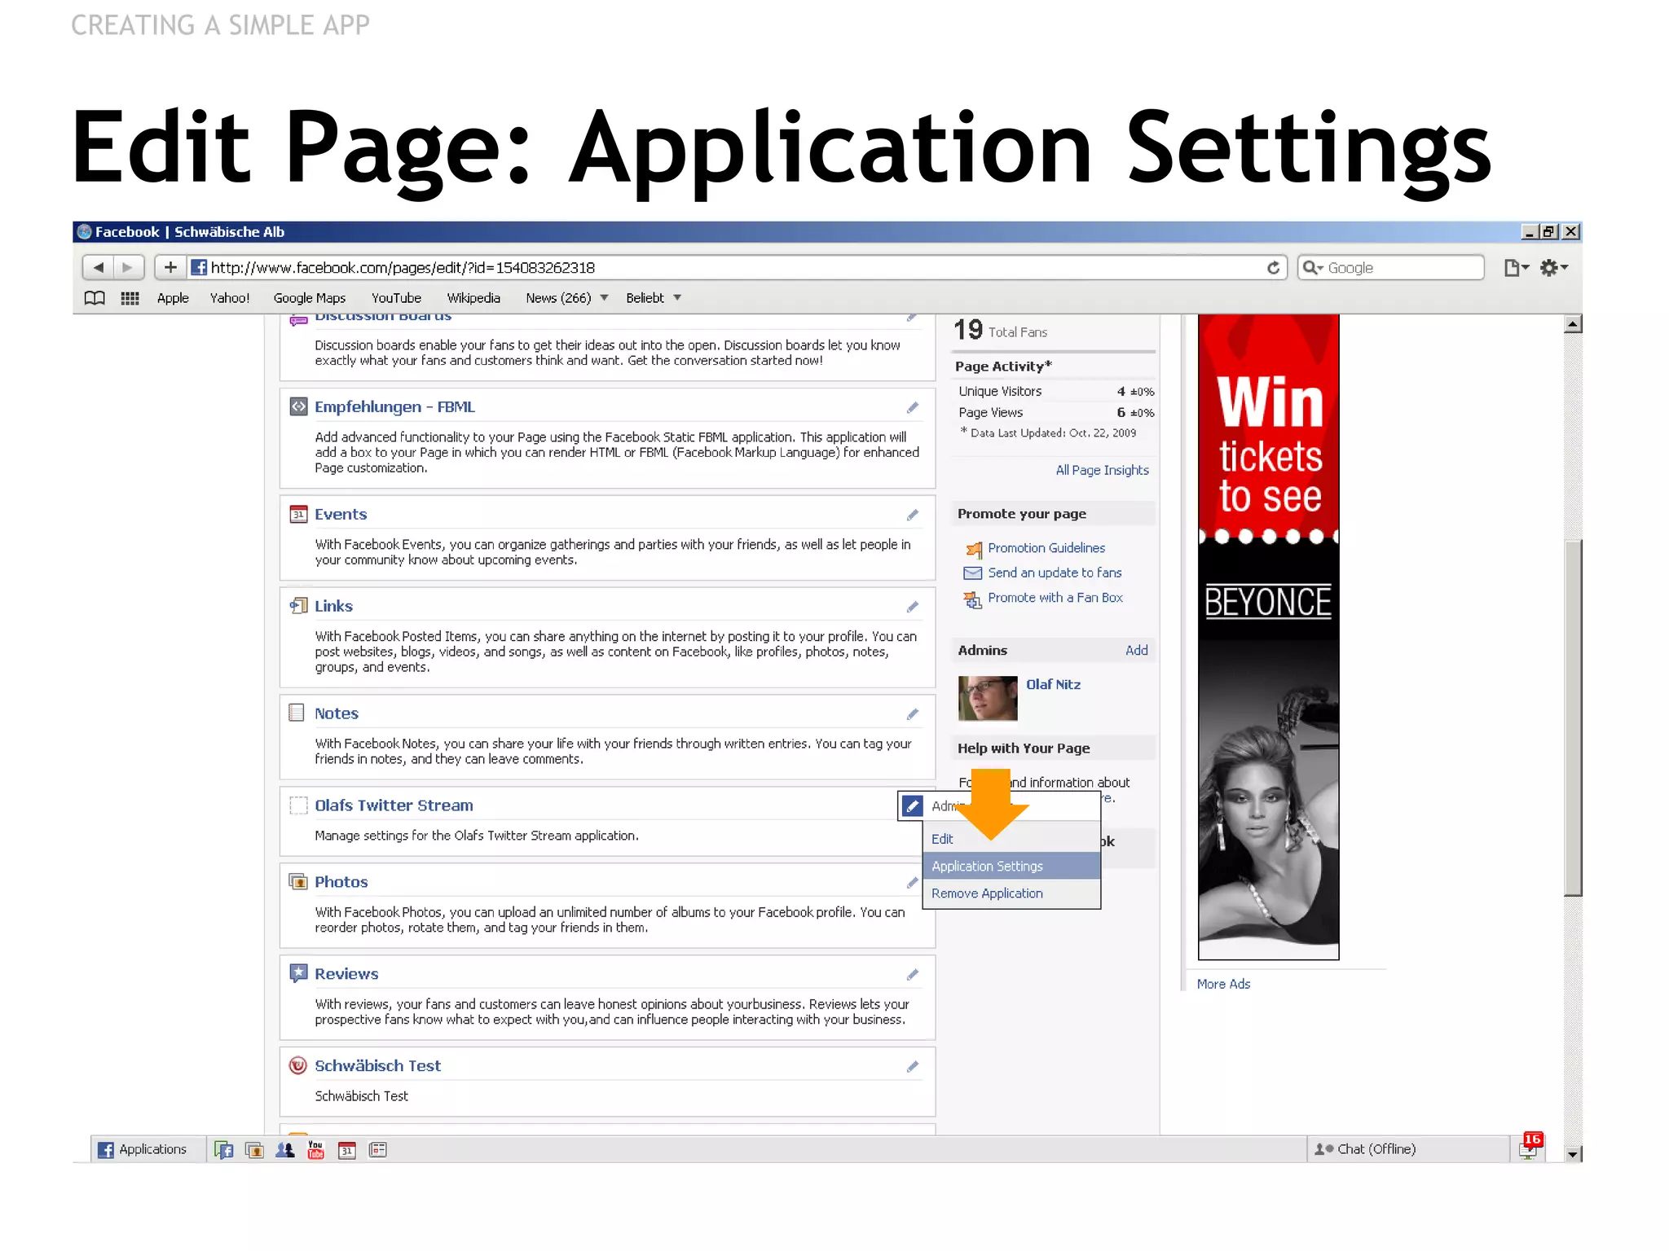Click the Schwäbisch Test red app icon
This screenshot has width=1669, height=1251.
(298, 1065)
